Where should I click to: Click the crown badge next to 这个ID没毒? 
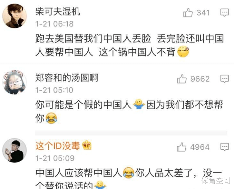(x=87, y=145)
